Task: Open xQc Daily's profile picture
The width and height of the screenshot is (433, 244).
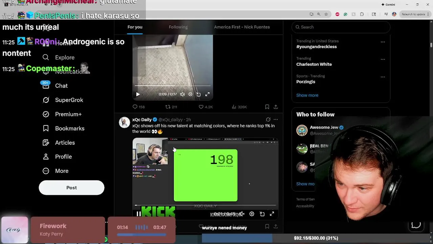Action: (x=124, y=122)
